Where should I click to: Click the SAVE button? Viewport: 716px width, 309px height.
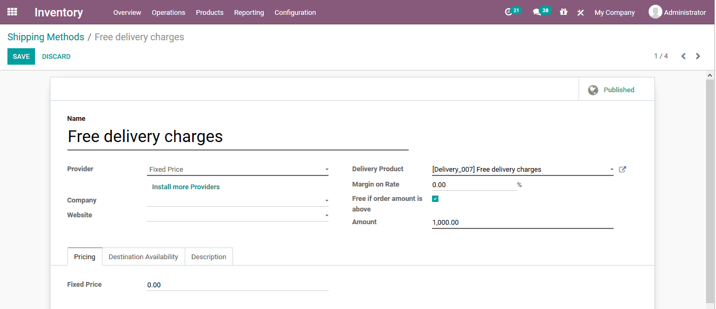pyautogui.click(x=21, y=57)
